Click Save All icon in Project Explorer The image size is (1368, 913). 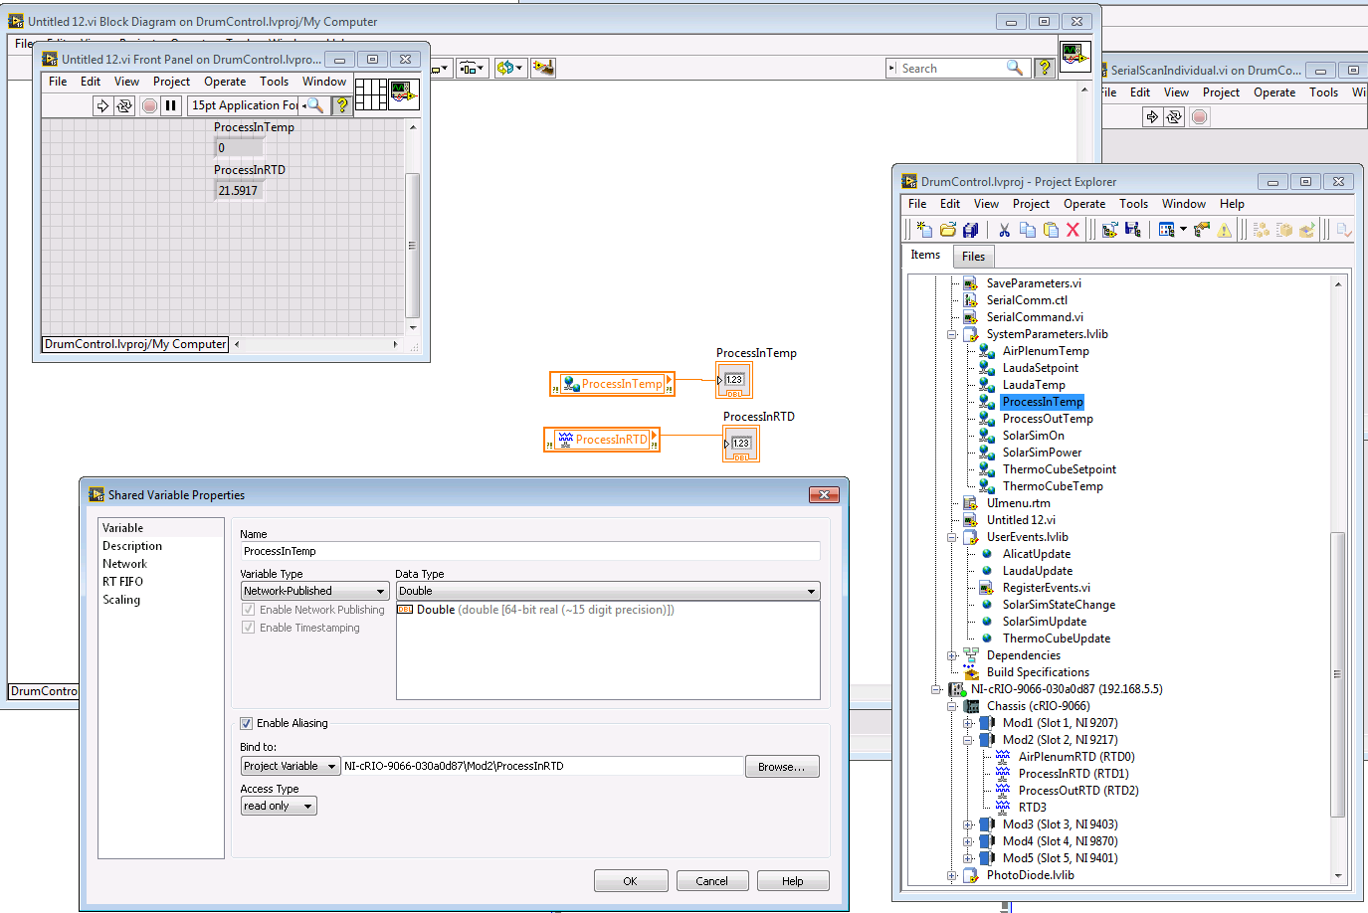click(x=971, y=230)
